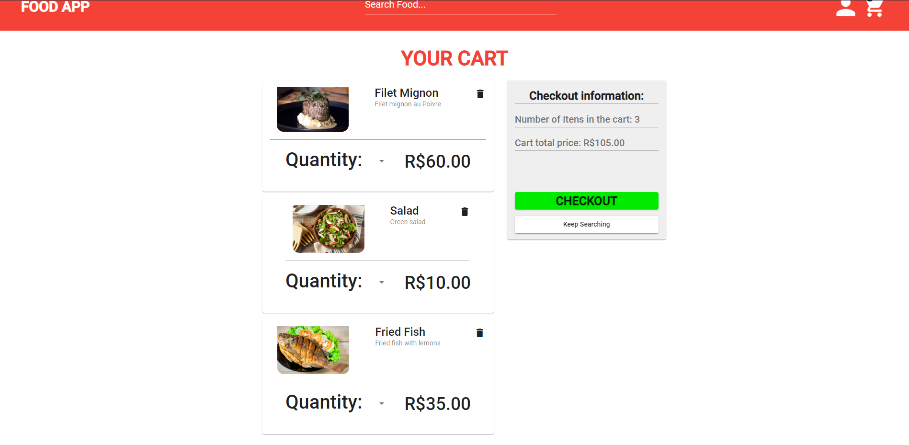This screenshot has width=909, height=445.
Task: Click the trash icon for Filet Mignon
Action: 480,94
